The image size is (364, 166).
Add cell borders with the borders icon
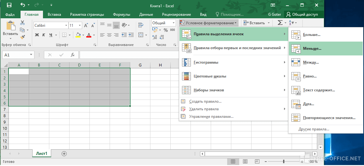[x=64, y=35]
